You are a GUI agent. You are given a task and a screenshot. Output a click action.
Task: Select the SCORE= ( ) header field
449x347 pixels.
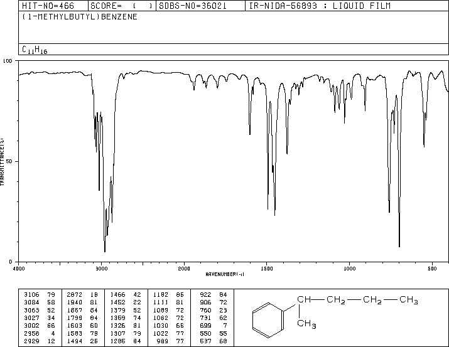pyautogui.click(x=121, y=6)
